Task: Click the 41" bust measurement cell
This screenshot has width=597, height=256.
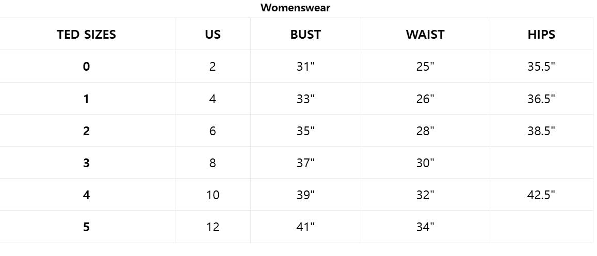Action: pos(305,227)
